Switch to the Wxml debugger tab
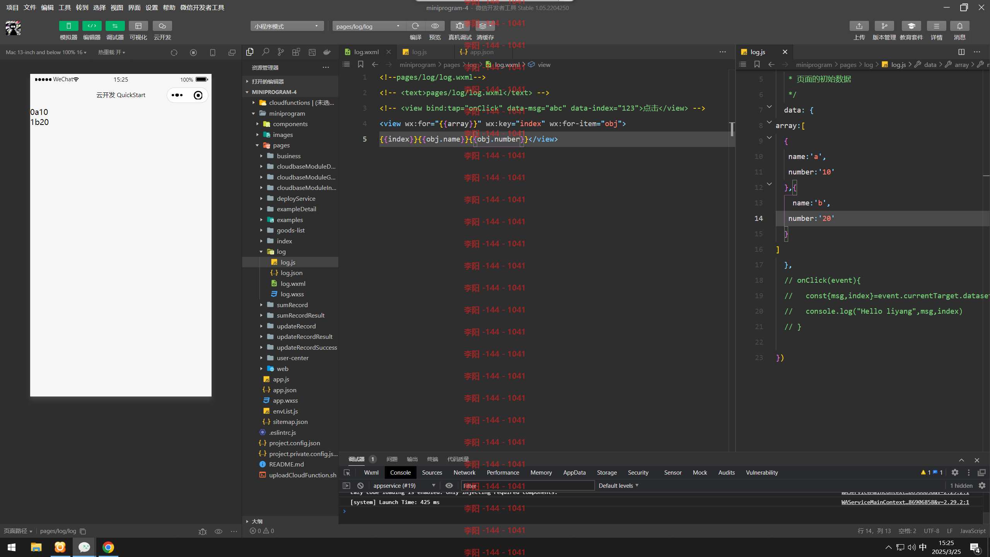Viewport: 990px width, 557px height. tap(371, 472)
